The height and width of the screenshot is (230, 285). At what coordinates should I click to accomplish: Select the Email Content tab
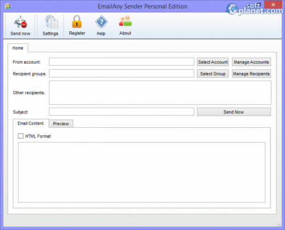coord(31,123)
